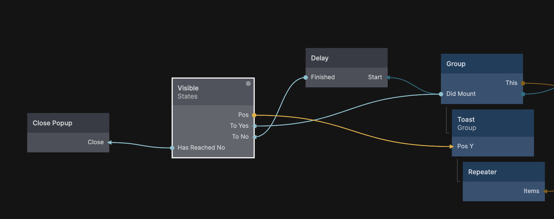Click the Has Reached No port label
This screenshot has height=219, width=554.
tap(201, 148)
